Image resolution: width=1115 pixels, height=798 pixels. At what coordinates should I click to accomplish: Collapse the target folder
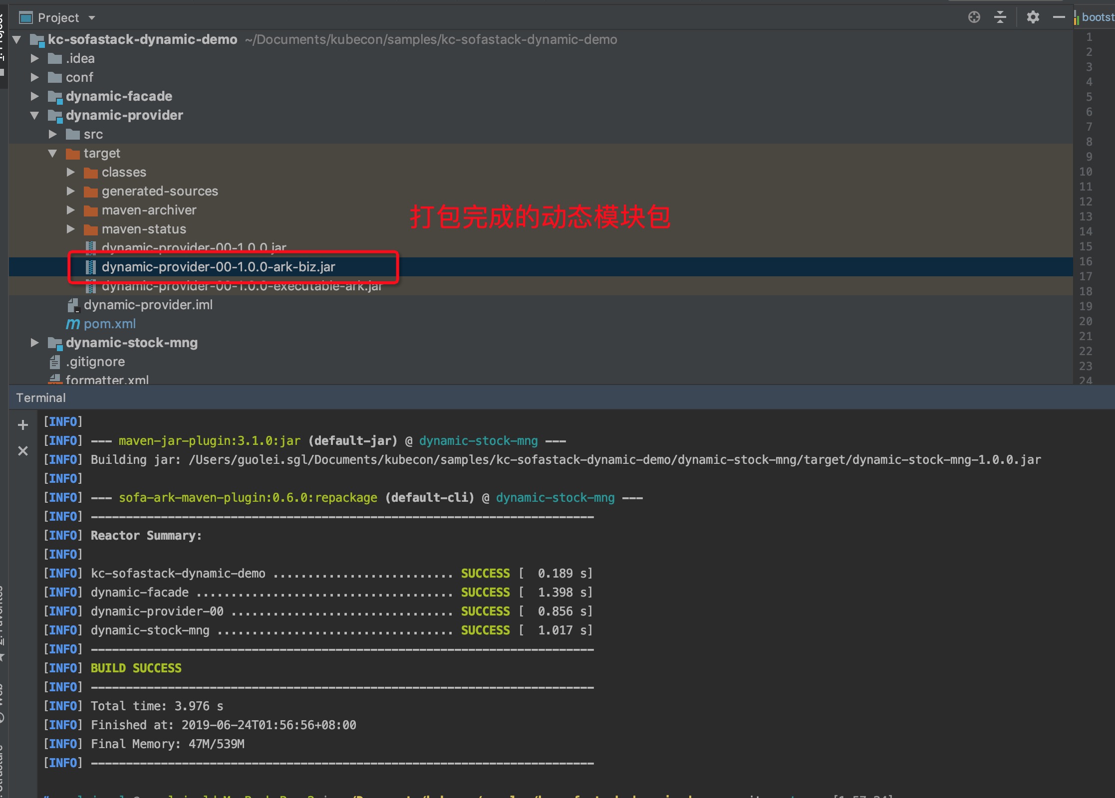tap(52, 153)
